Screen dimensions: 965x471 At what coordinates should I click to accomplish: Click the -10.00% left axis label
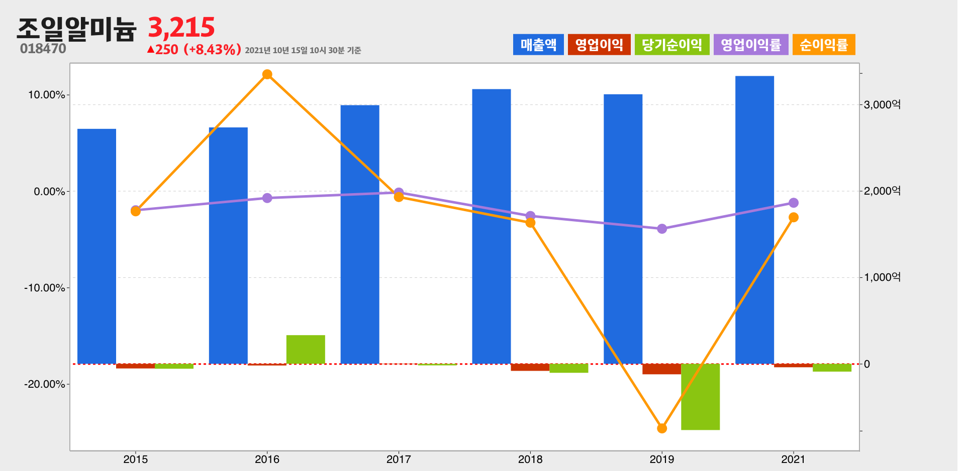(44, 288)
